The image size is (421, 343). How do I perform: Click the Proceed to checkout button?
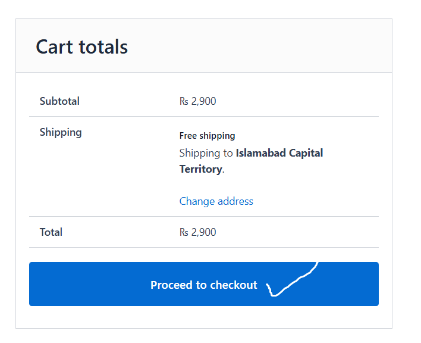204,284
